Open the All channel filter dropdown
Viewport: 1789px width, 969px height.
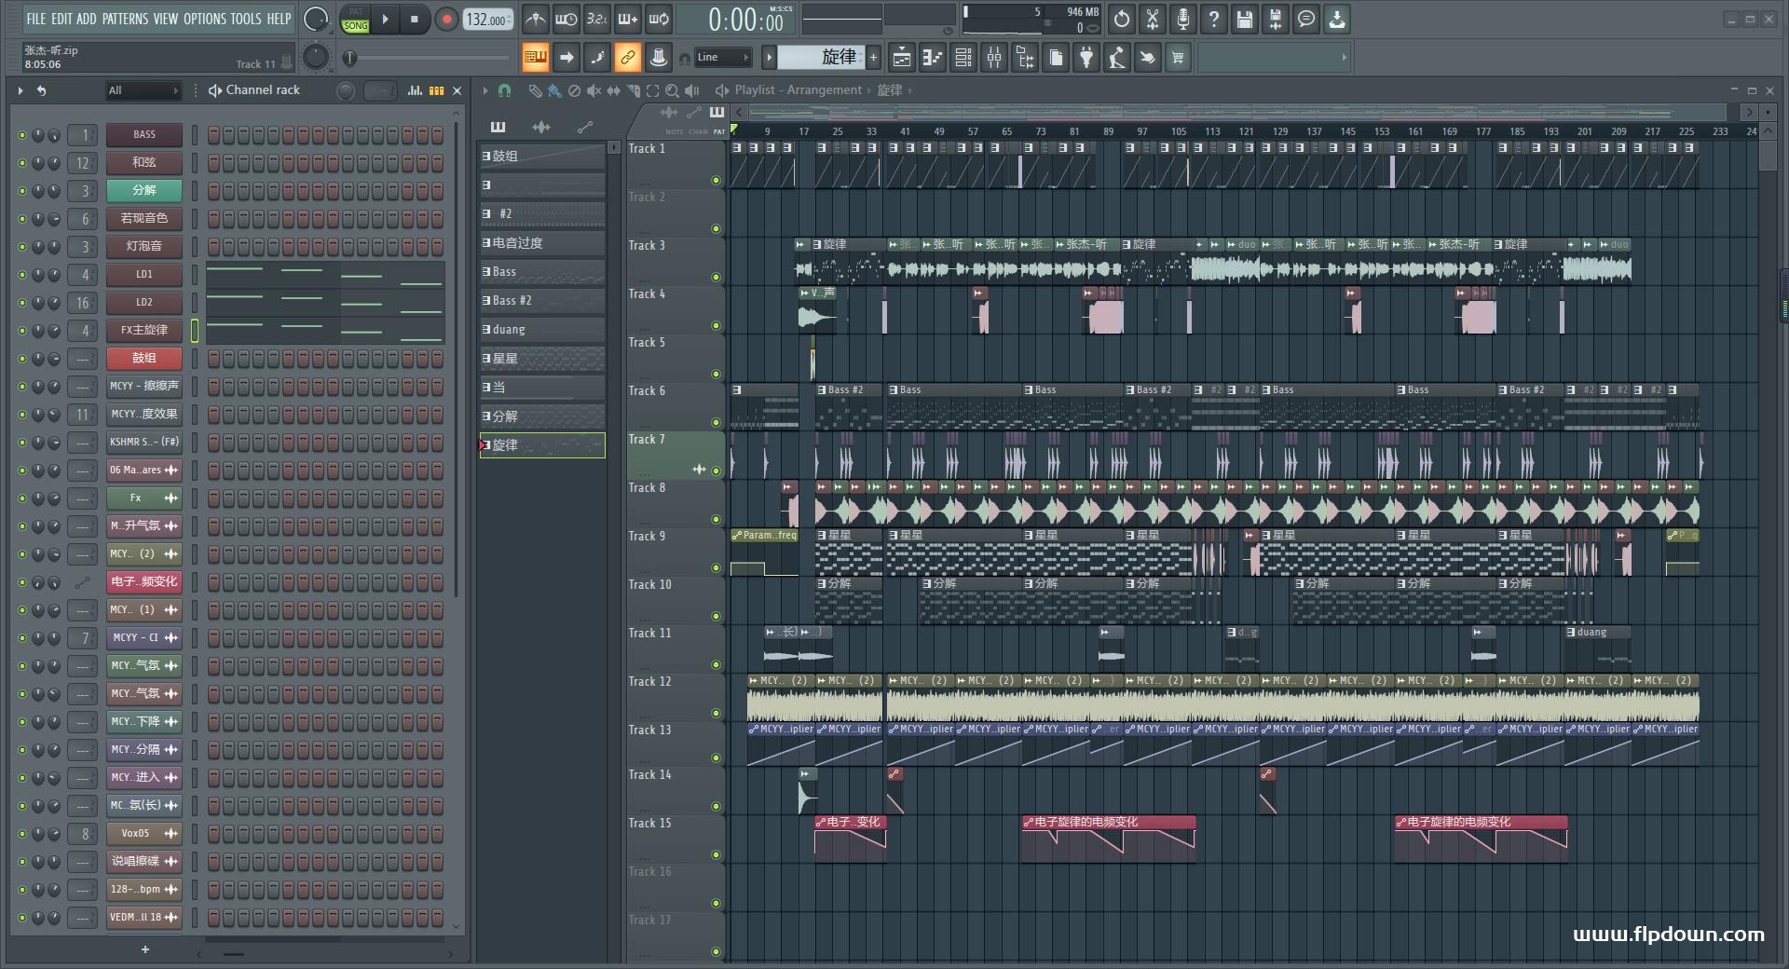point(143,90)
